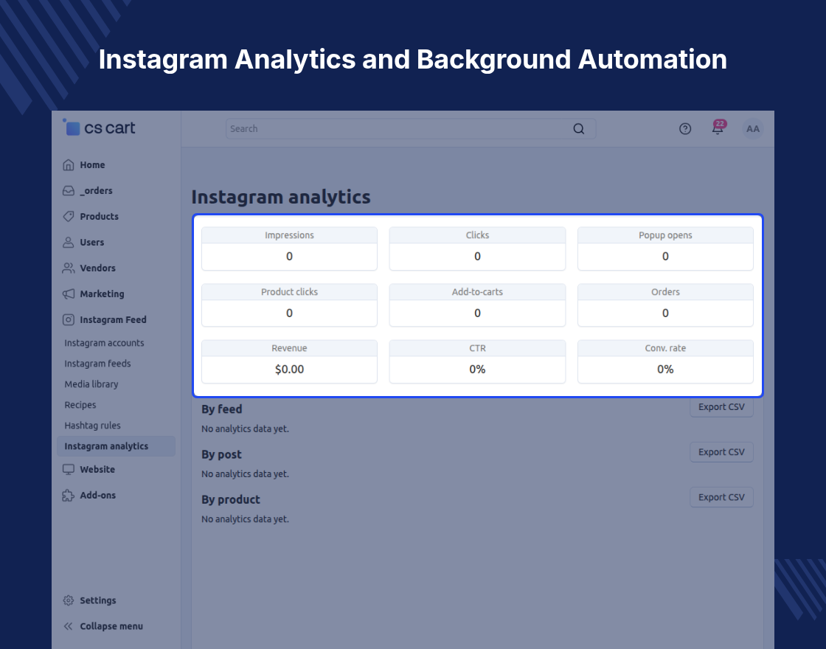Click the Orders stat card
The width and height of the screenshot is (826, 649).
click(665, 305)
